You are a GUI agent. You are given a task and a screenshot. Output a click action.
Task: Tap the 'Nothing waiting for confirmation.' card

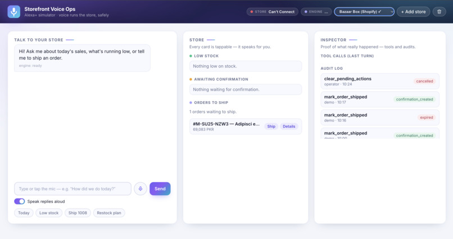tap(246, 89)
